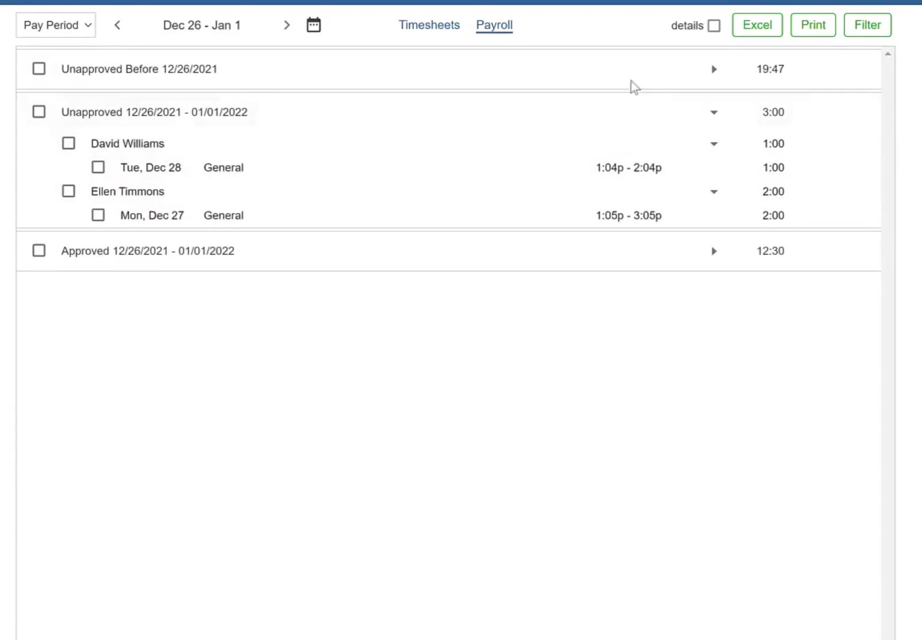
Task: Expand the Approved 12/26/2021 - 01/01/2022 group
Action: (714, 251)
